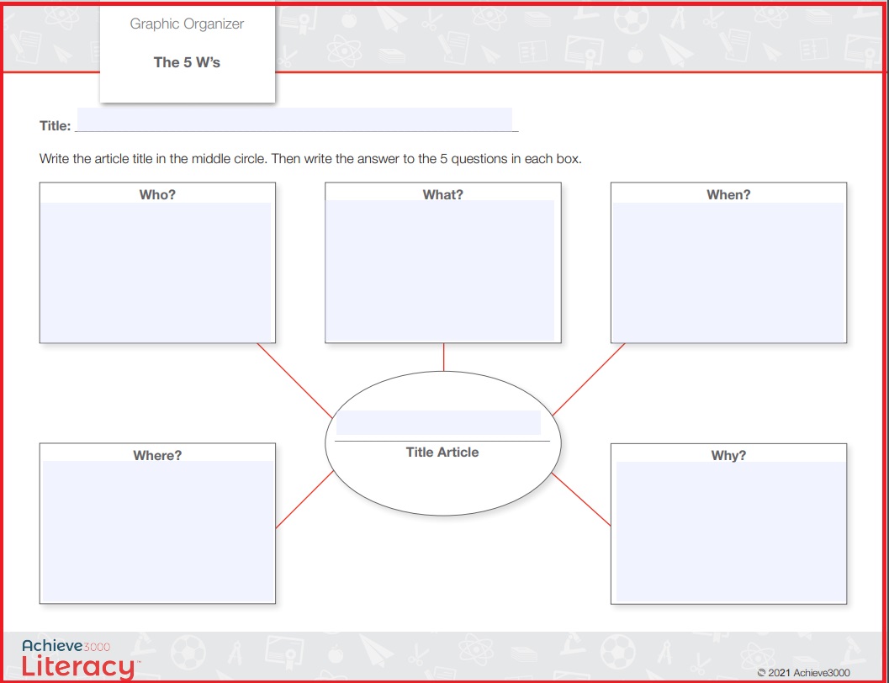Click inside the When? answer box
Viewport: 889px width, 683px height.
point(728,272)
